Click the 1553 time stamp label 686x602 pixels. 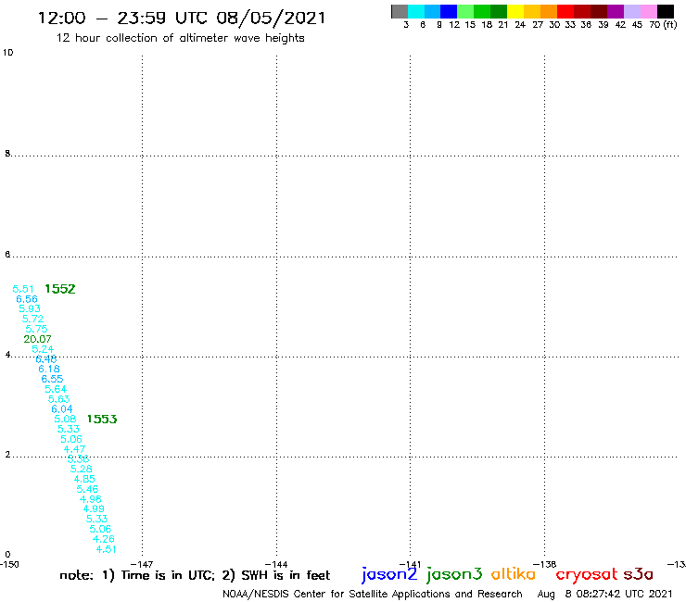point(102,420)
